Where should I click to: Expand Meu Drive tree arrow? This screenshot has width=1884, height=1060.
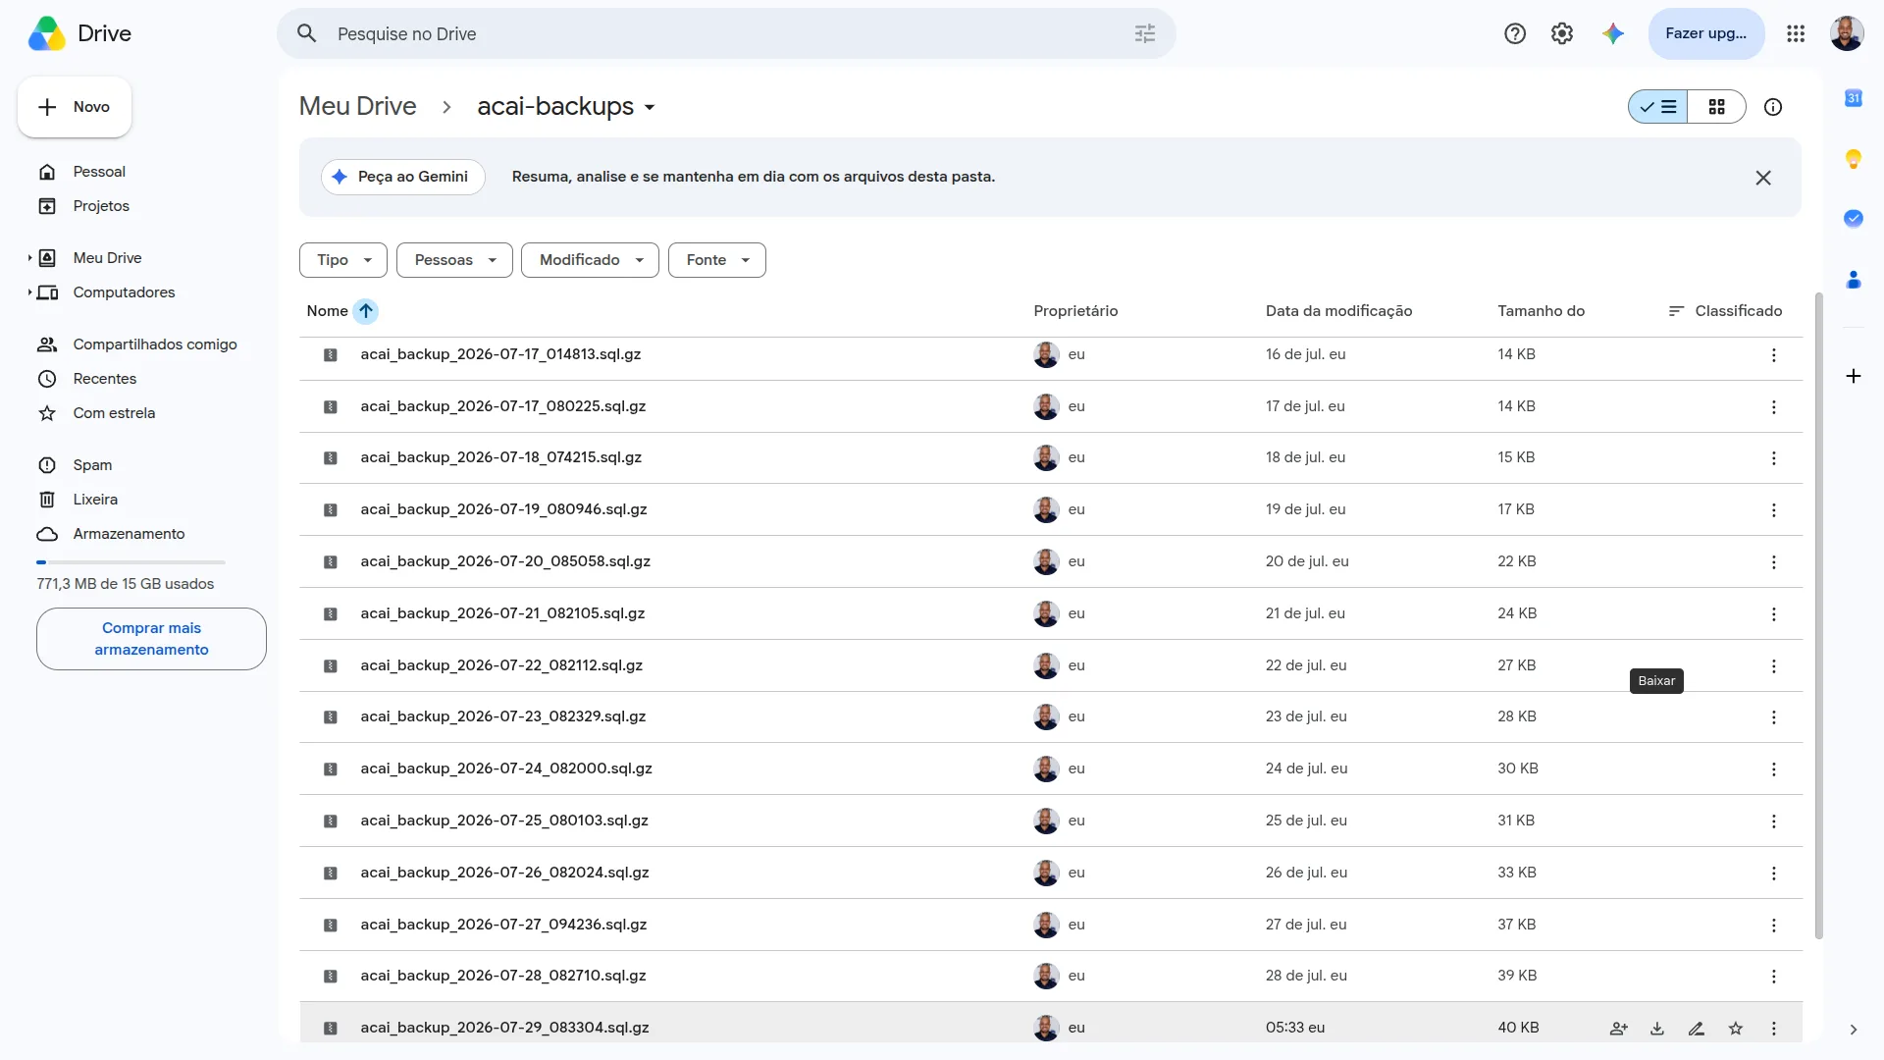29,258
